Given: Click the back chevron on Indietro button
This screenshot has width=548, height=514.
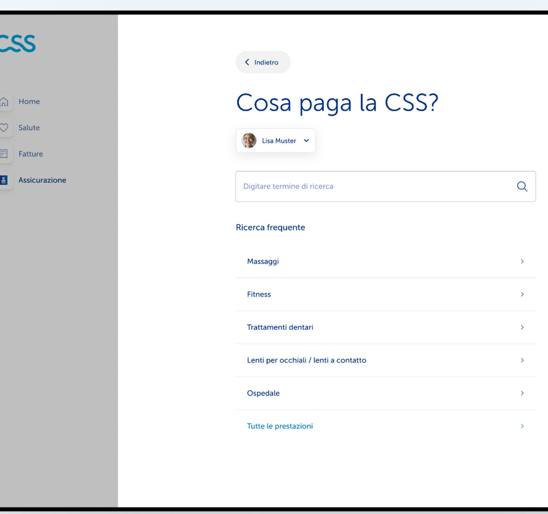Looking at the screenshot, I should [247, 62].
